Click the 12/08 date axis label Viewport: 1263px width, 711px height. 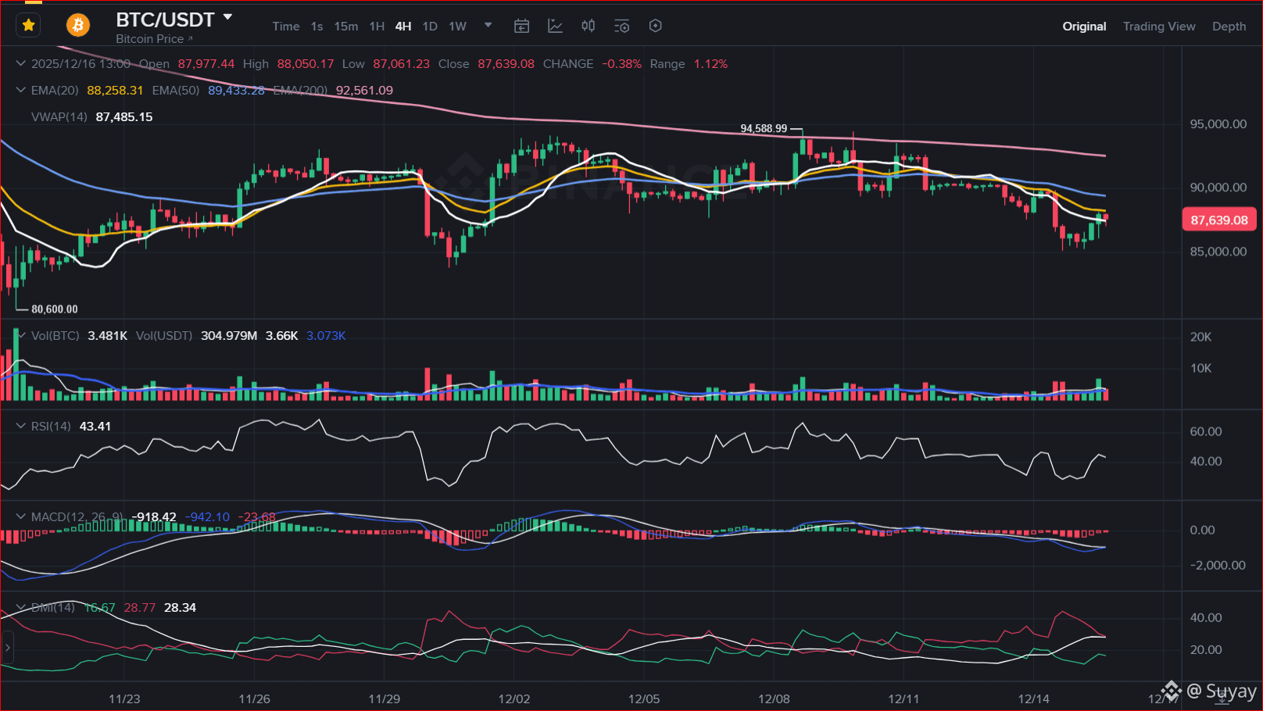coord(774,698)
